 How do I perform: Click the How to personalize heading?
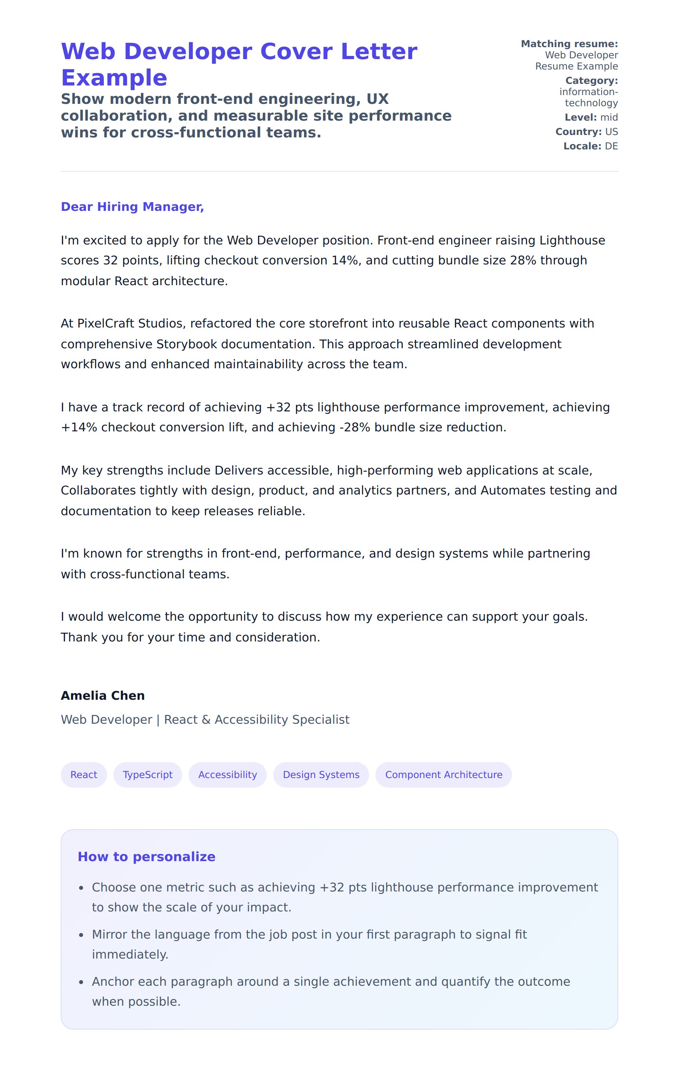[x=146, y=856]
